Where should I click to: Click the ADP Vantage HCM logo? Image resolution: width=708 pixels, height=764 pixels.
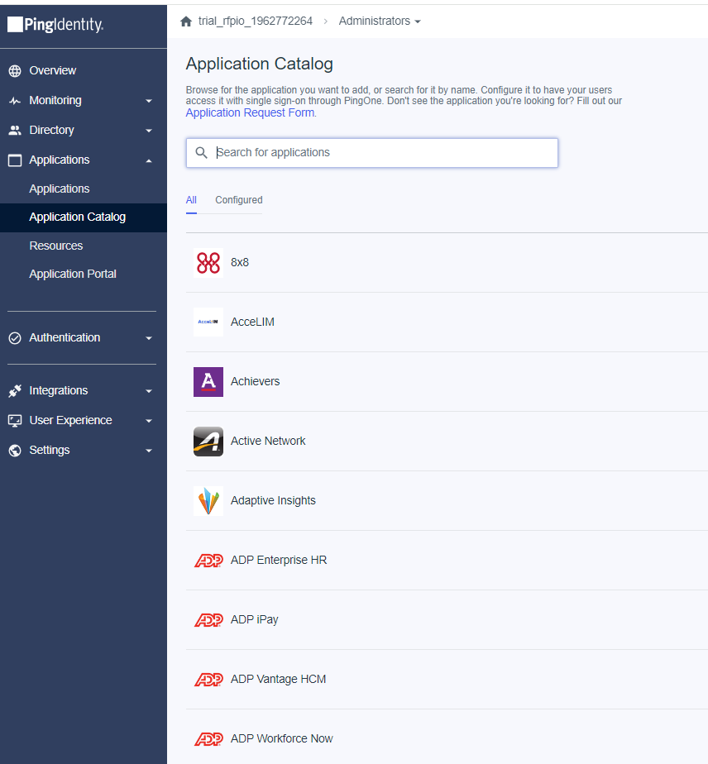208,679
